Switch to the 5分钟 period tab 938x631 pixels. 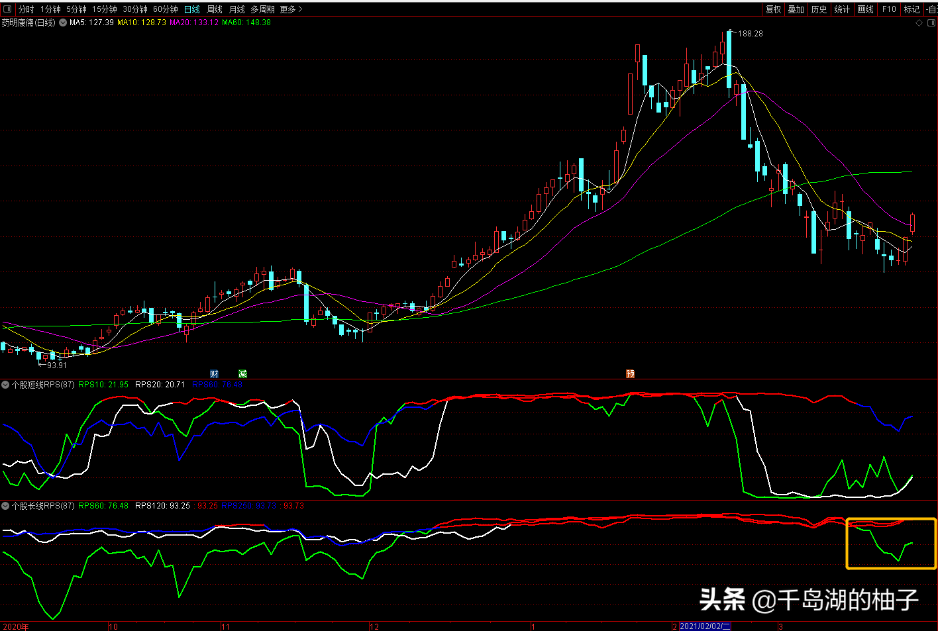tap(76, 9)
